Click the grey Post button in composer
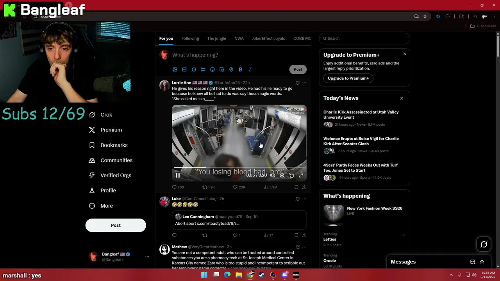Image resolution: width=500 pixels, height=281 pixels. point(298,69)
